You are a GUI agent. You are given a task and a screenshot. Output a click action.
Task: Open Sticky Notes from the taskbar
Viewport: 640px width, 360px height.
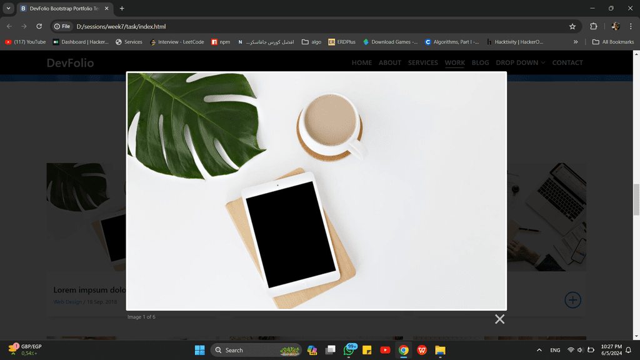point(367,350)
